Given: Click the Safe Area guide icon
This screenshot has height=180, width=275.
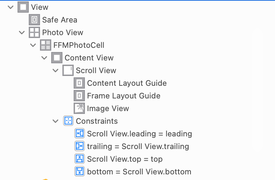Looking at the screenshot, I should 34,20.
